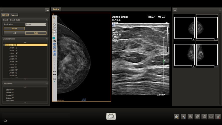
Task: Switch to the Protocol tab
Action: pos(14,15)
